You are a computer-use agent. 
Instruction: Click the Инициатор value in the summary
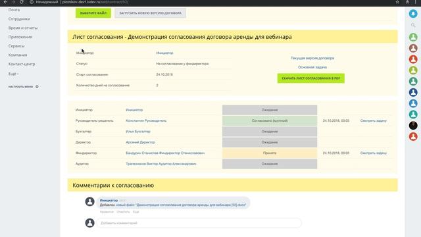tap(164, 53)
